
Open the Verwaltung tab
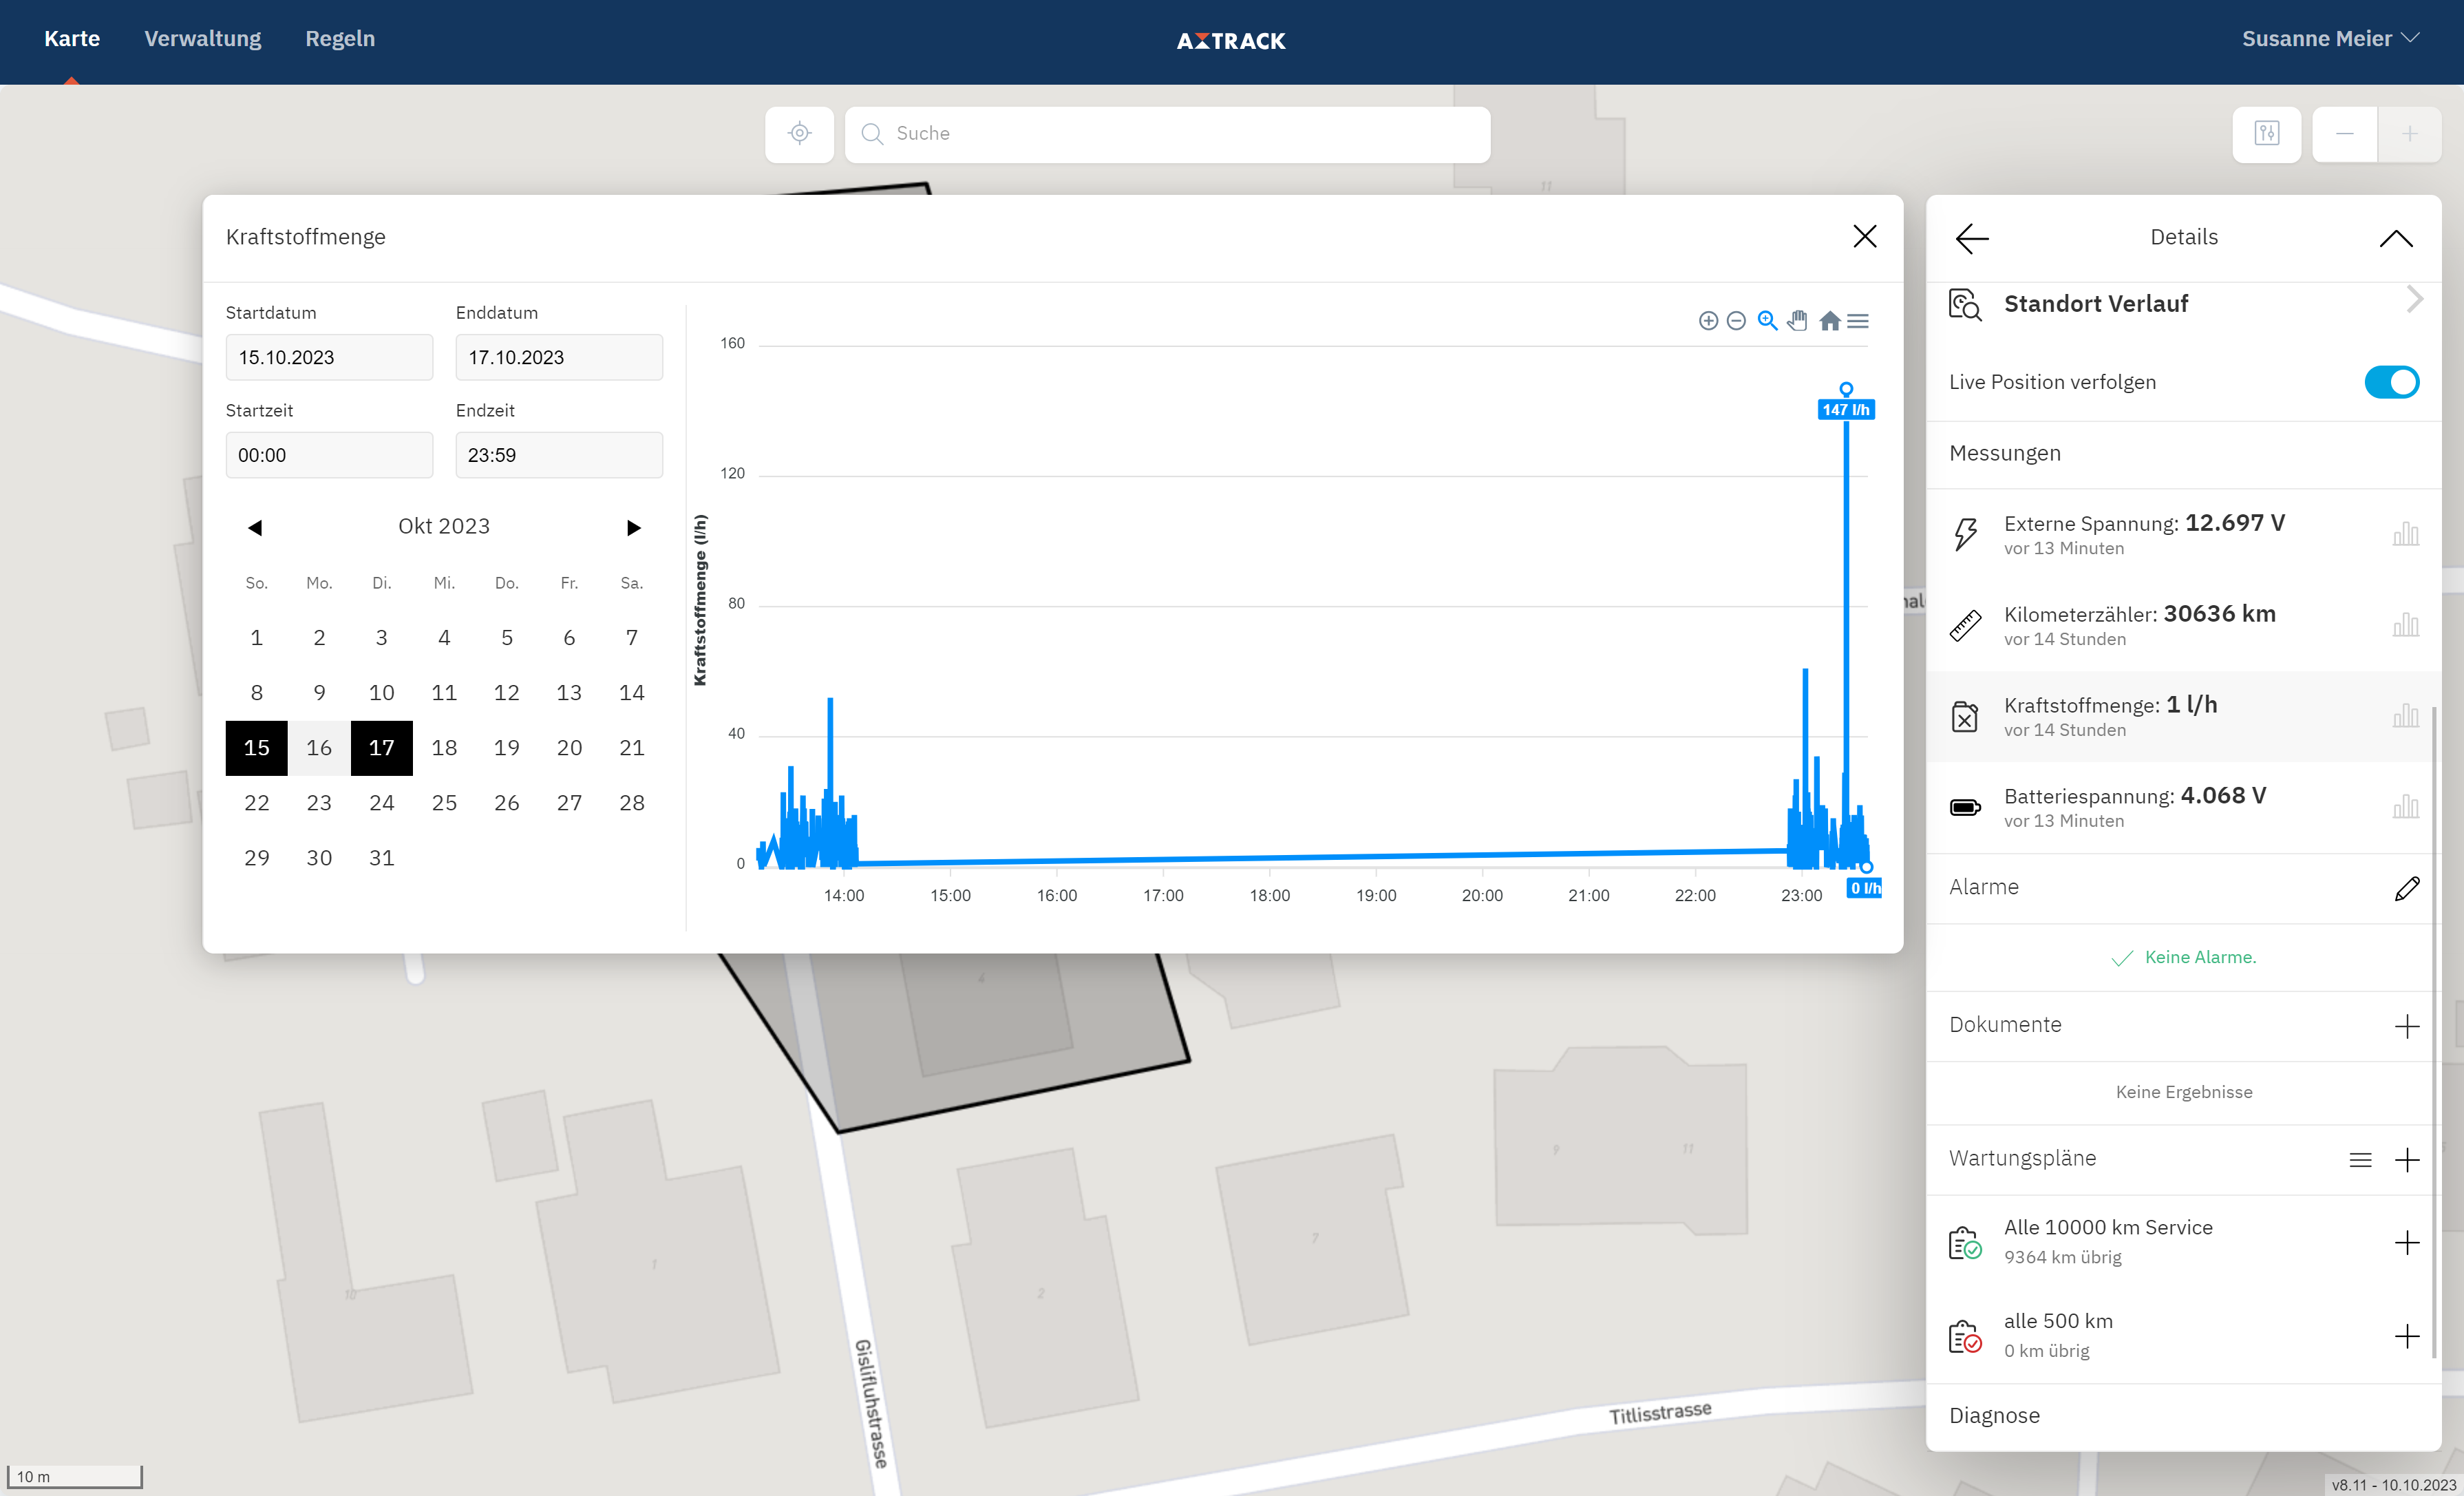203,39
